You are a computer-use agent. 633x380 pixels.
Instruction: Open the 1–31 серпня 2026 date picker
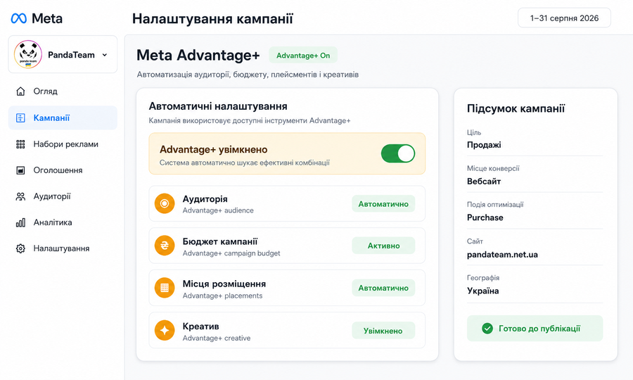(564, 18)
